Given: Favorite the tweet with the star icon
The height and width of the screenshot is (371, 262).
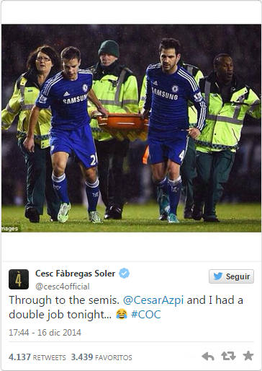Looking at the screenshot, I should [x=248, y=356].
